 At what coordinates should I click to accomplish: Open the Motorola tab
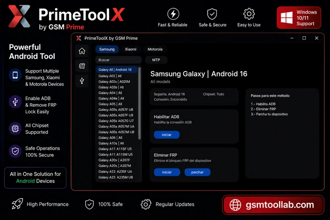click(155, 49)
